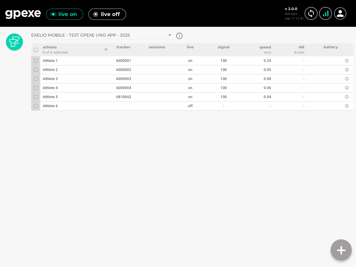The width and height of the screenshot is (356, 267).
Task: Click the speed column header
Action: click(x=265, y=47)
